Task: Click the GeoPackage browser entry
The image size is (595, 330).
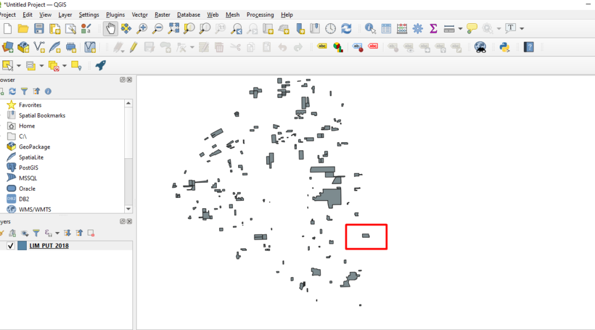Action: [34, 147]
